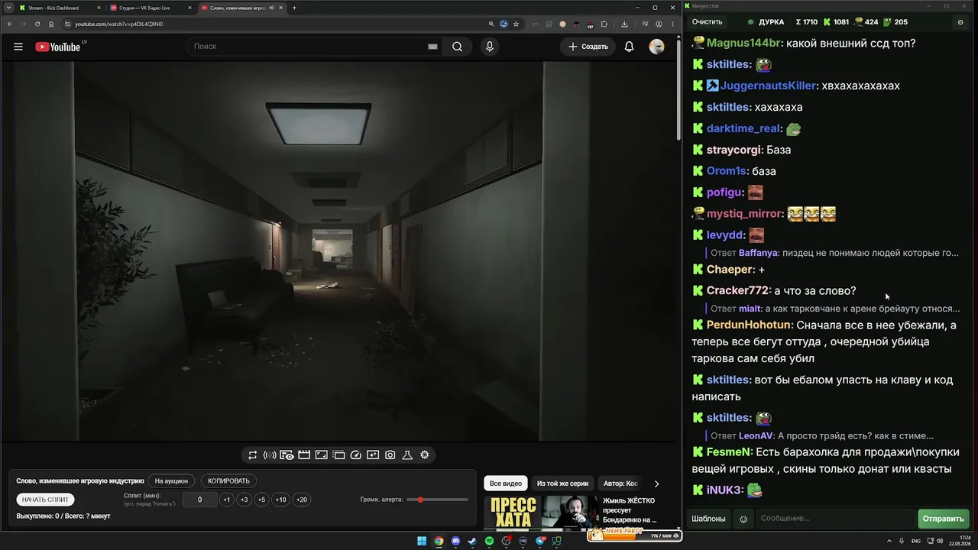This screenshot has width=978, height=550.
Task: Click the FesmeN username in chat
Action: click(x=728, y=452)
